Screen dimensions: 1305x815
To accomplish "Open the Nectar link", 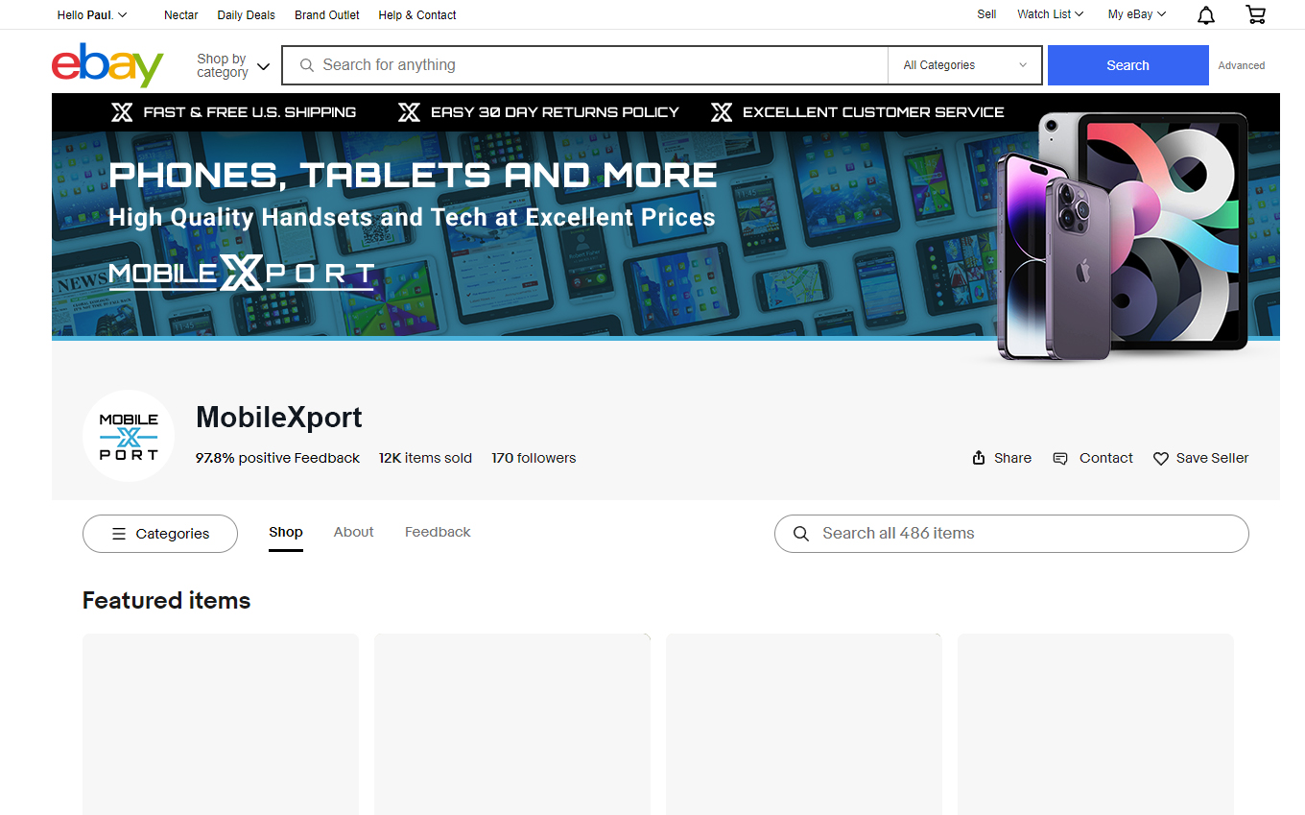I will coord(181,14).
